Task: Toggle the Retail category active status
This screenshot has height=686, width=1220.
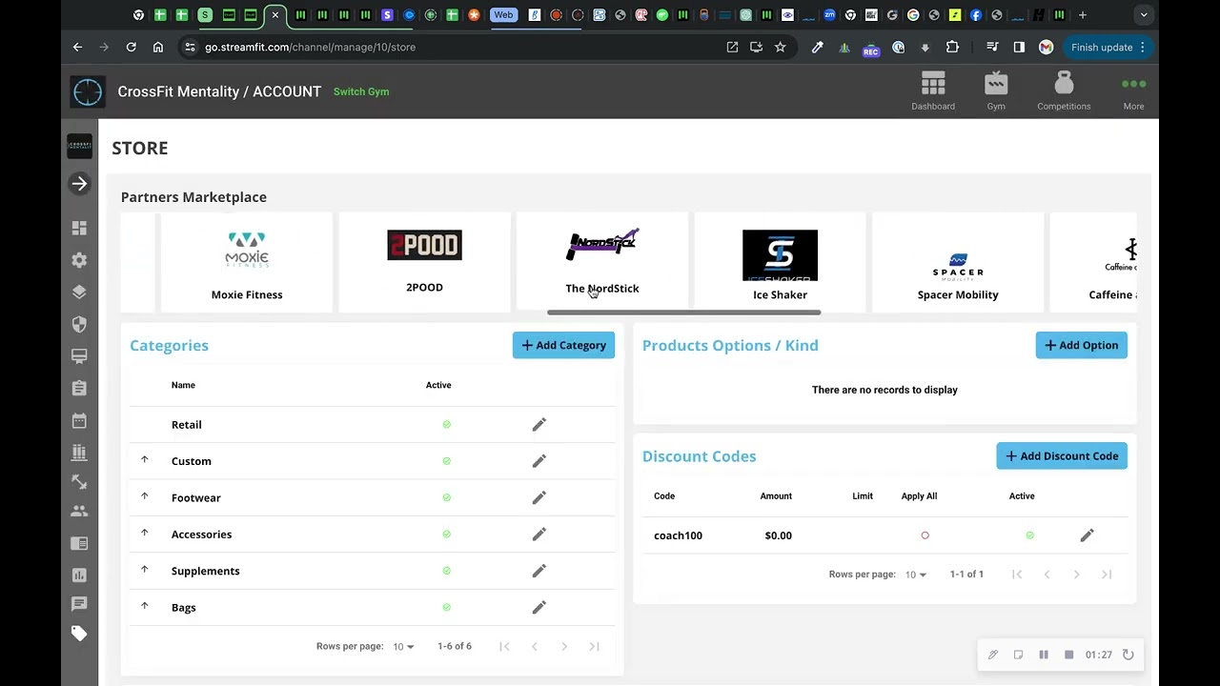Action: [x=446, y=425]
